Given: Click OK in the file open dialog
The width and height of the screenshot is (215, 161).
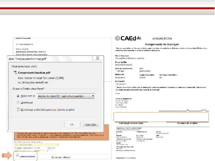Looking at the screenshot, I should pyautogui.click(x=72, y=124).
